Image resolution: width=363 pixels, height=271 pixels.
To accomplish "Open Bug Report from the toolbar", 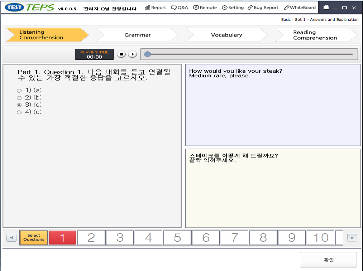I will click(263, 8).
